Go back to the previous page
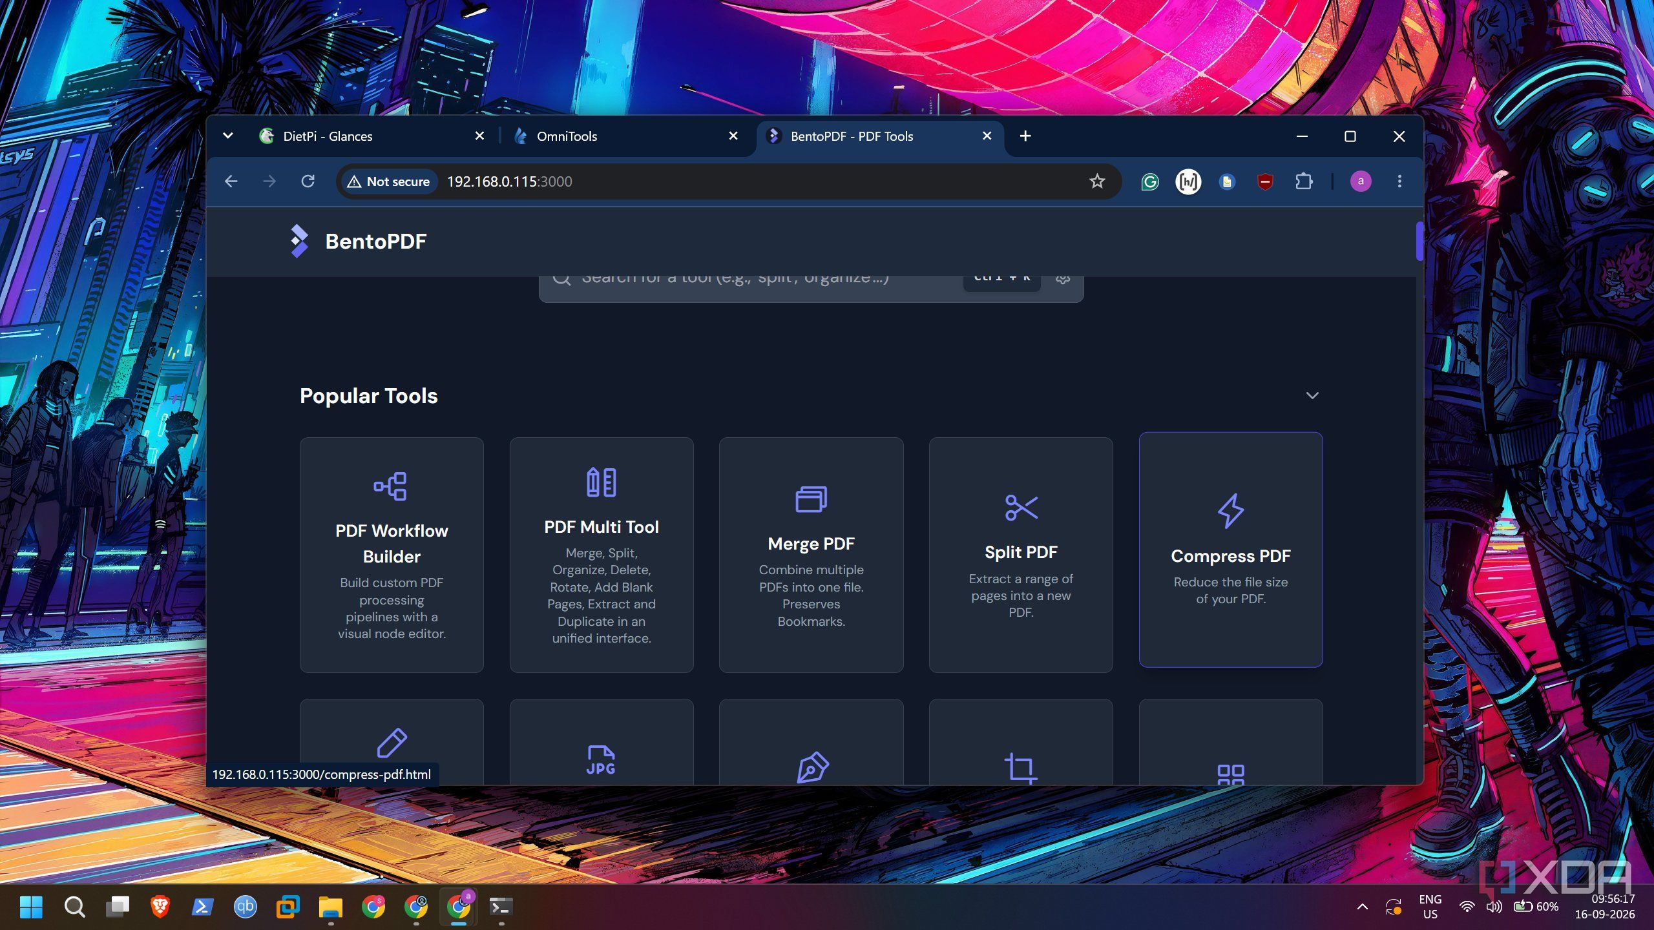 [231, 181]
